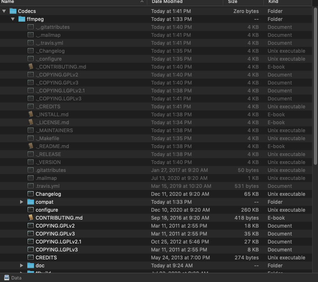The width and height of the screenshot is (318, 282).
Task: Click the .travis.yml file icon
Action: click(x=31, y=186)
